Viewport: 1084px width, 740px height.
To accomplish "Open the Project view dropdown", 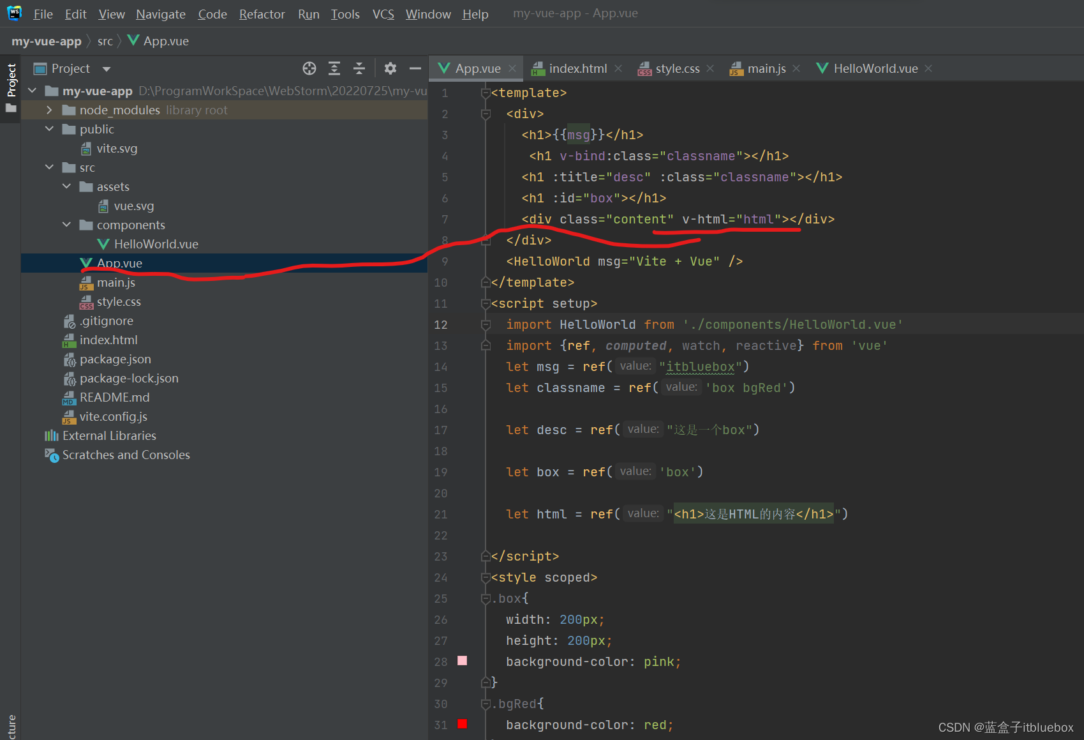I will (x=107, y=69).
